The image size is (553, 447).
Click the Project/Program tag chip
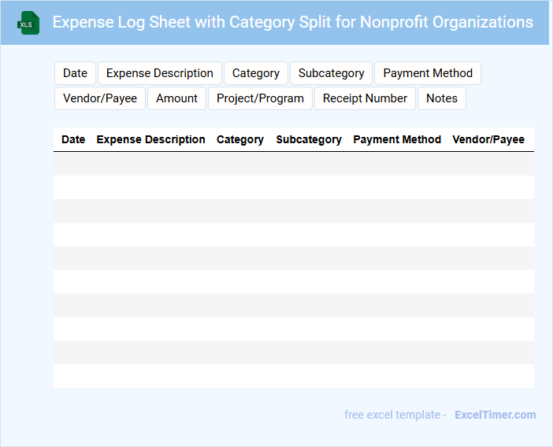pyautogui.click(x=260, y=98)
